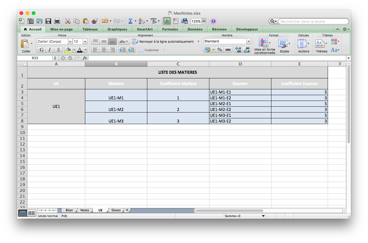
Task: Click the Rechercher dans la feuille field
Action: tap(312, 21)
